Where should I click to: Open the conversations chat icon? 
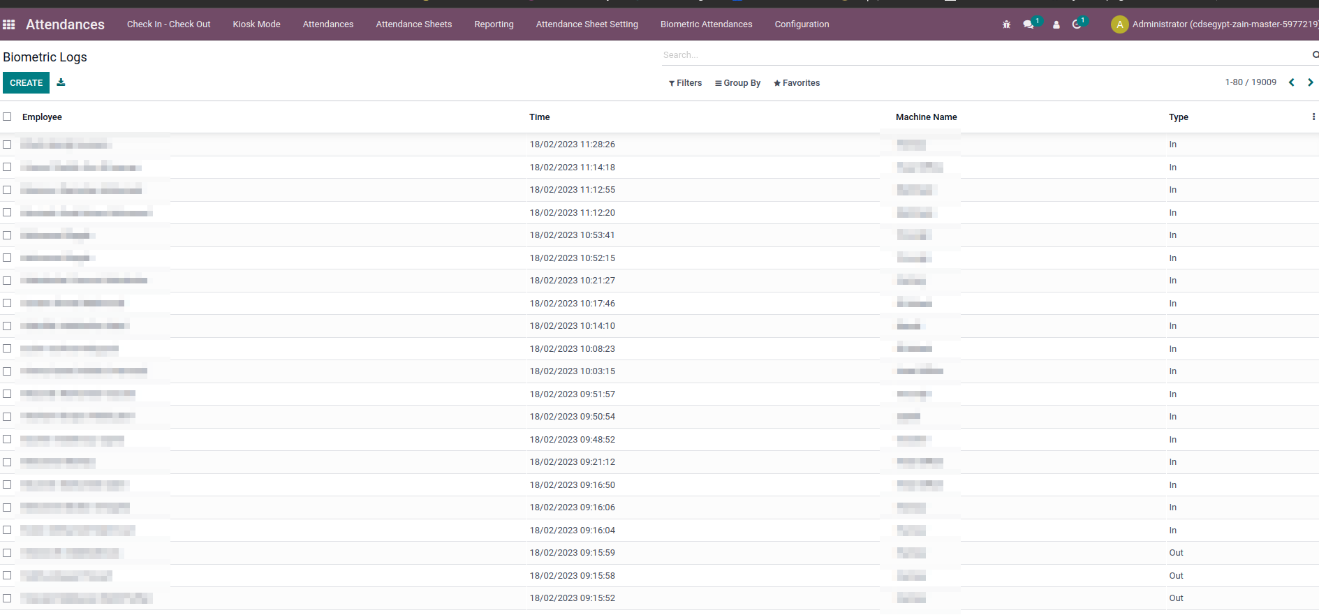click(1028, 24)
